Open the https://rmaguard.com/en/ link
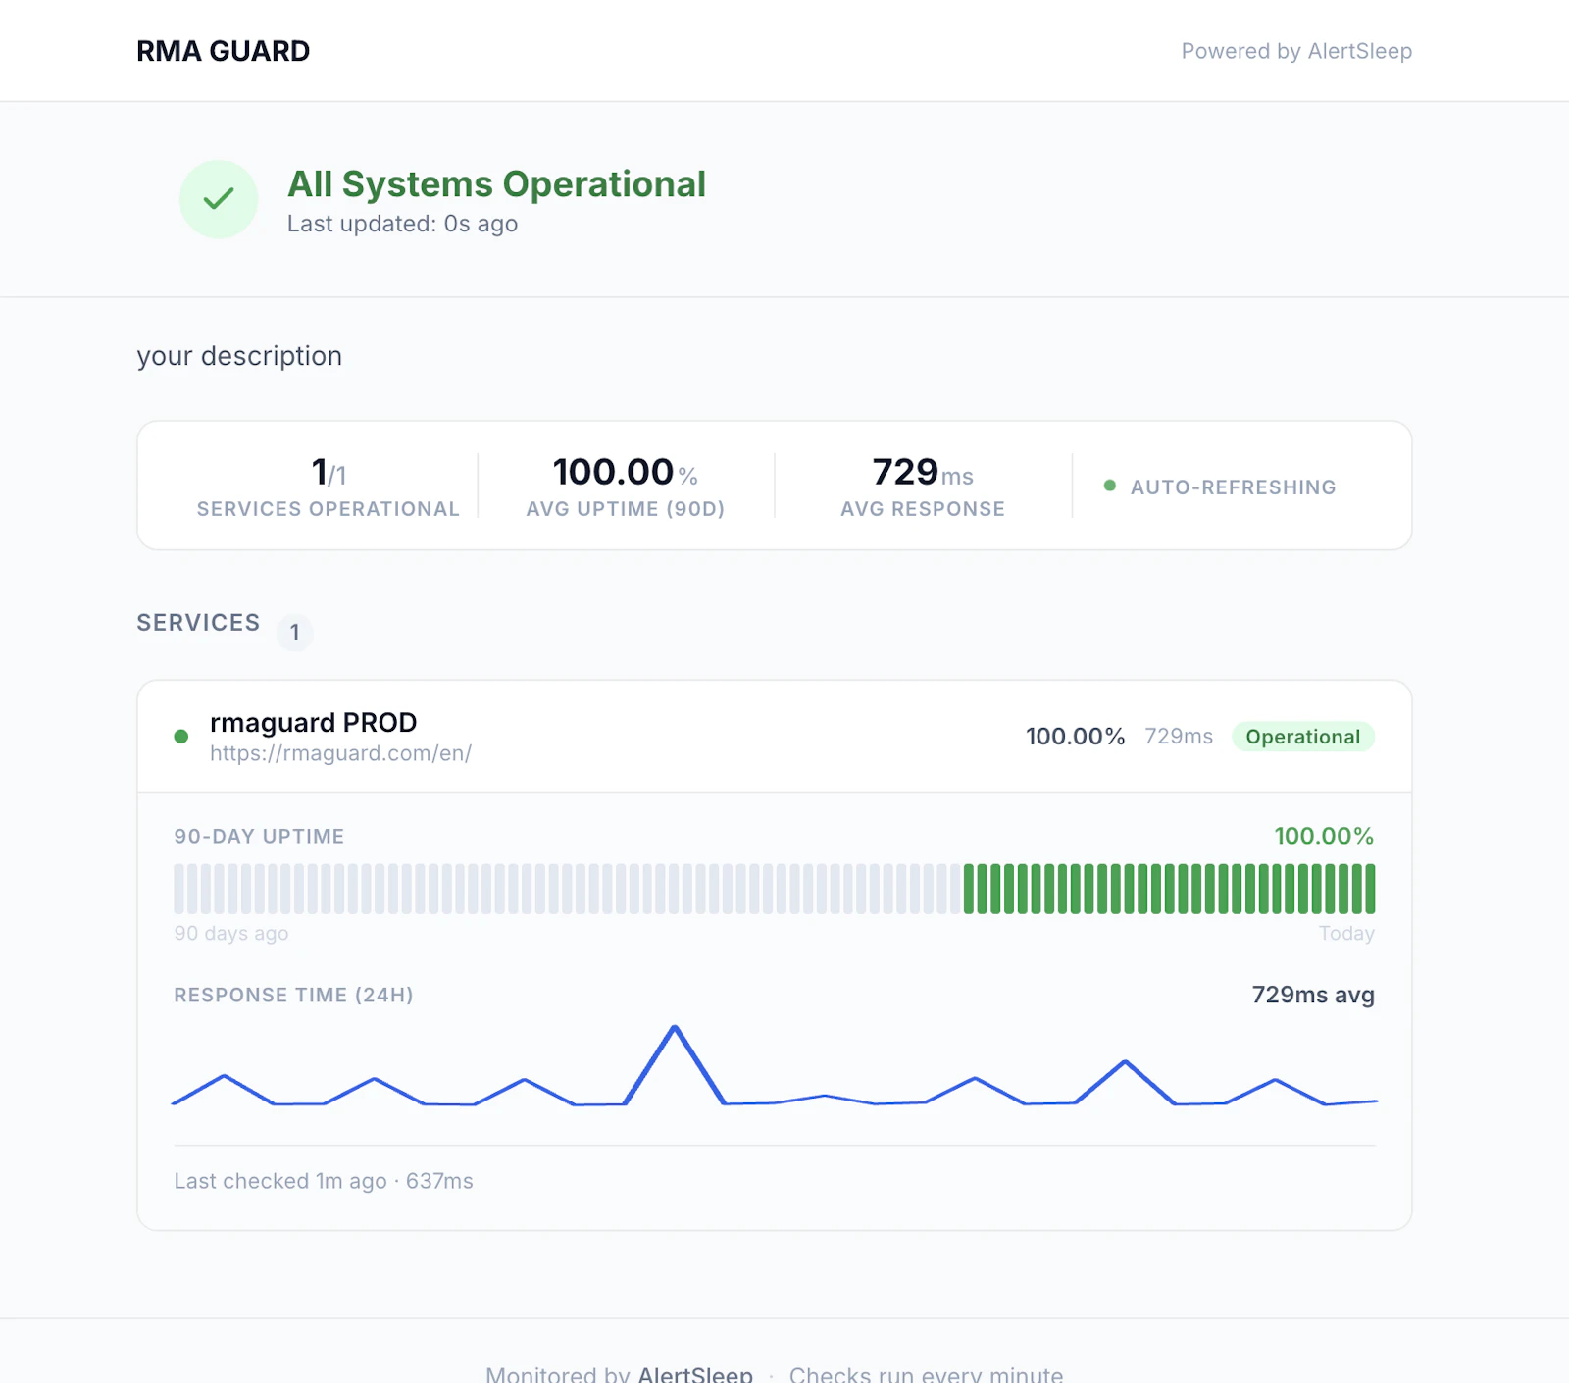This screenshot has width=1569, height=1383. tap(339, 753)
